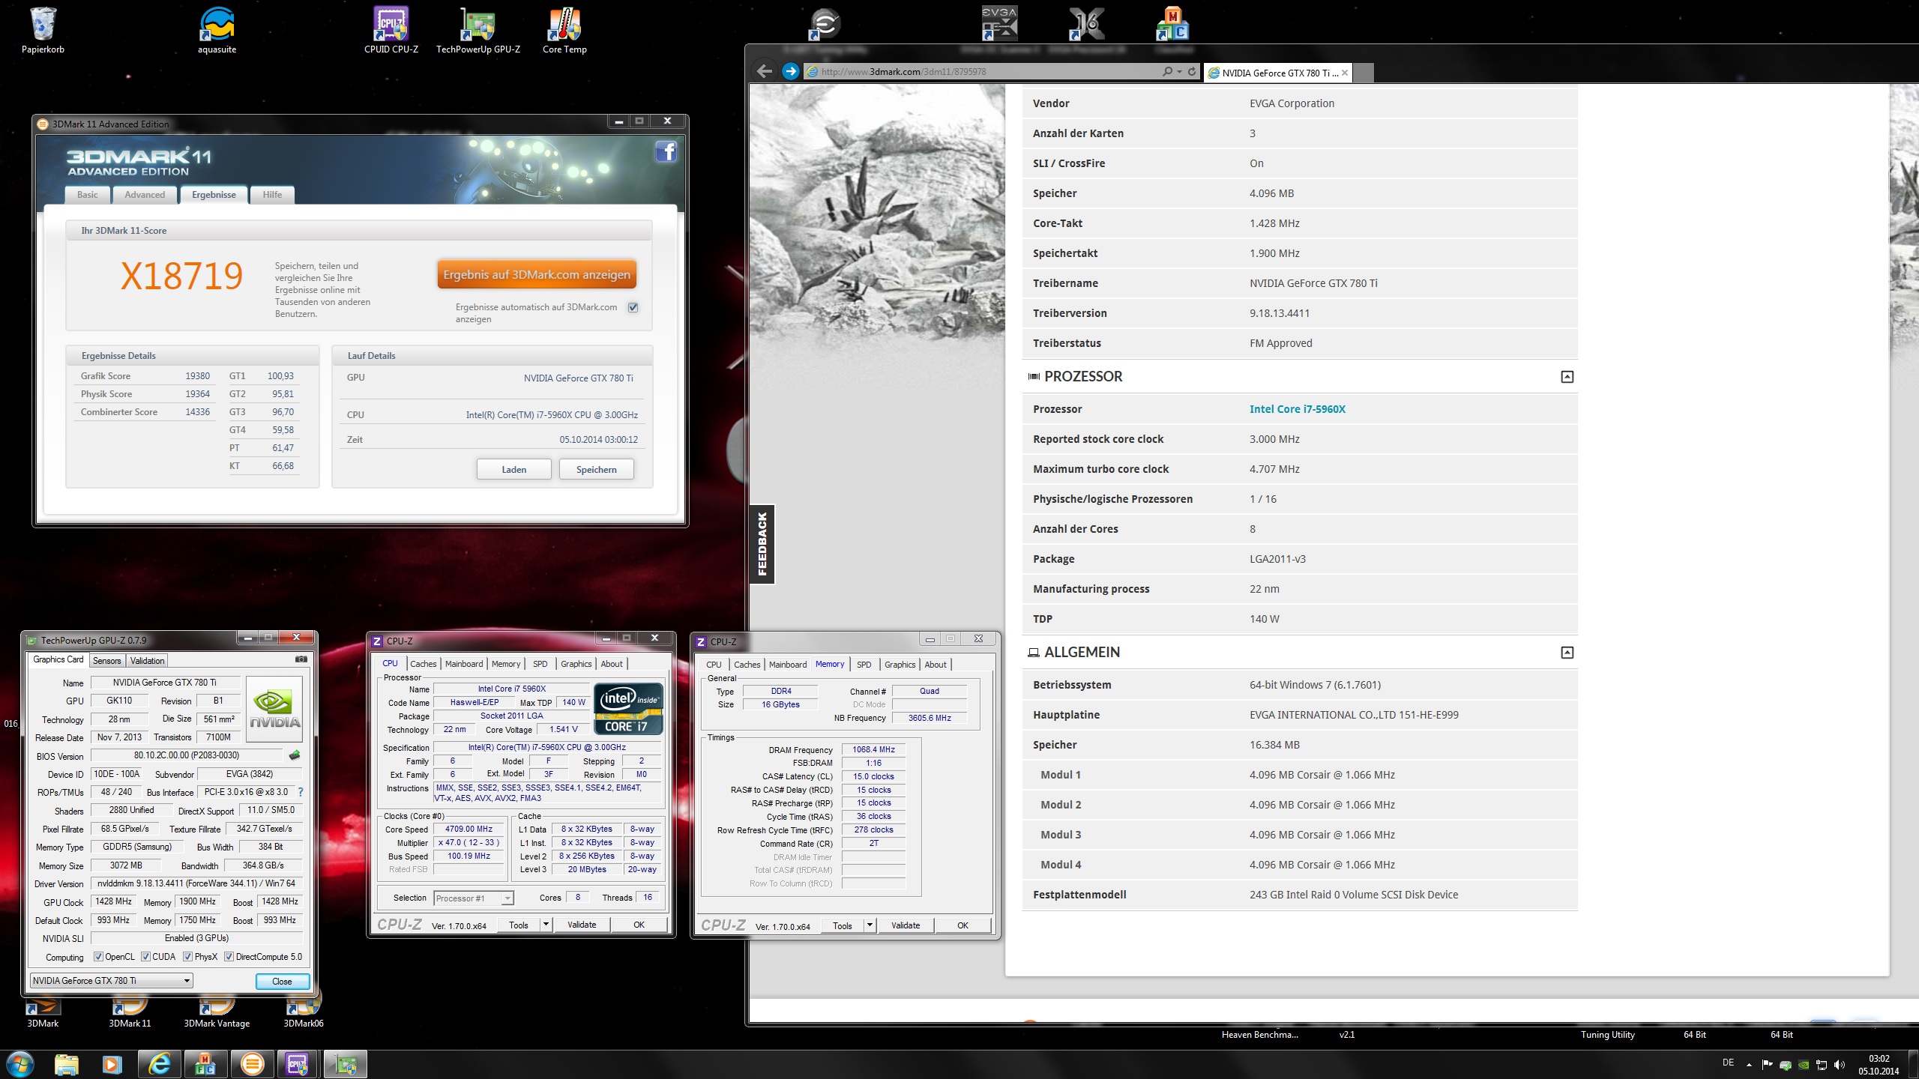Click the FEEDBACK side tab on the webpage
The width and height of the screenshot is (1919, 1079).
(762, 544)
